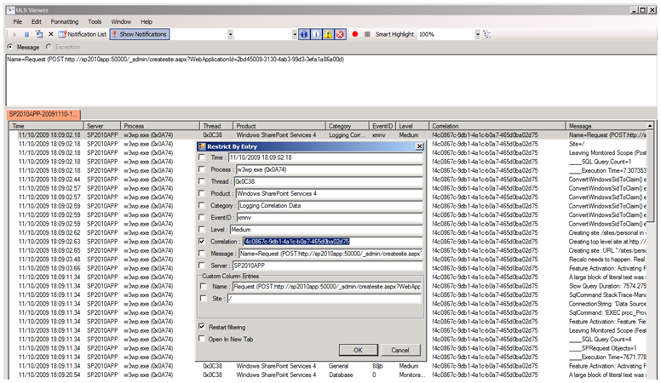Click the filter funnel toolbar icon
The width and height of the screenshot is (661, 383).
click(x=38, y=34)
